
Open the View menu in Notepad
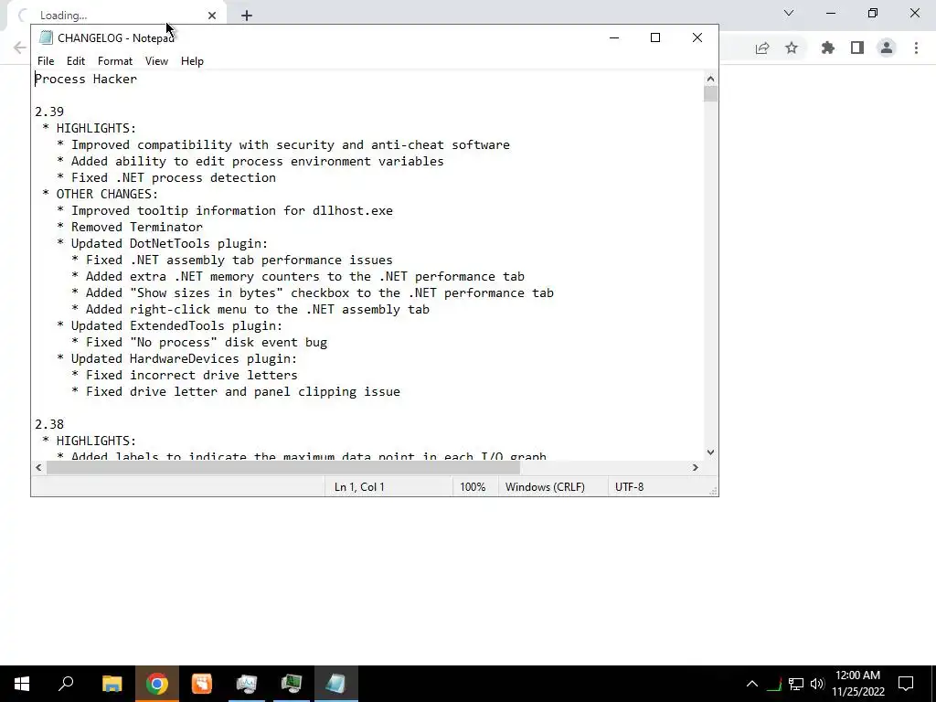click(x=156, y=61)
